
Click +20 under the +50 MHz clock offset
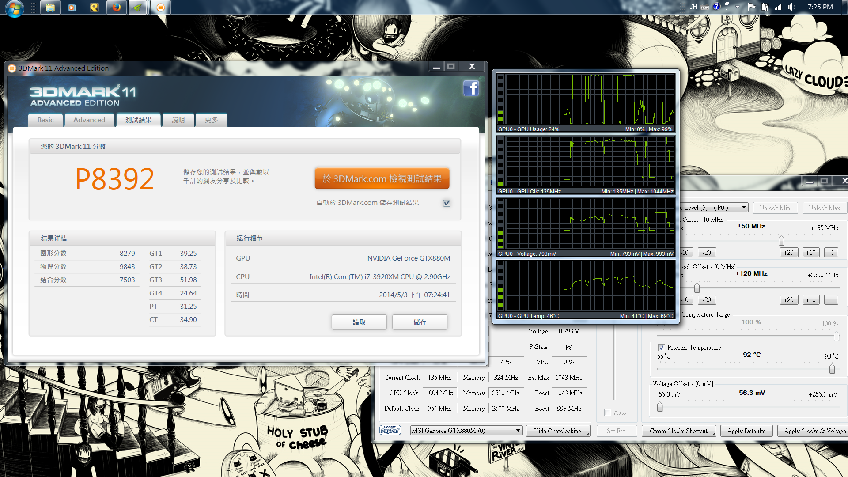click(789, 253)
